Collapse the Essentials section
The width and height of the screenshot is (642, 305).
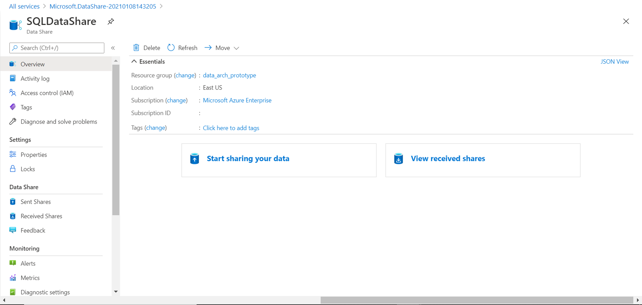[x=134, y=62]
